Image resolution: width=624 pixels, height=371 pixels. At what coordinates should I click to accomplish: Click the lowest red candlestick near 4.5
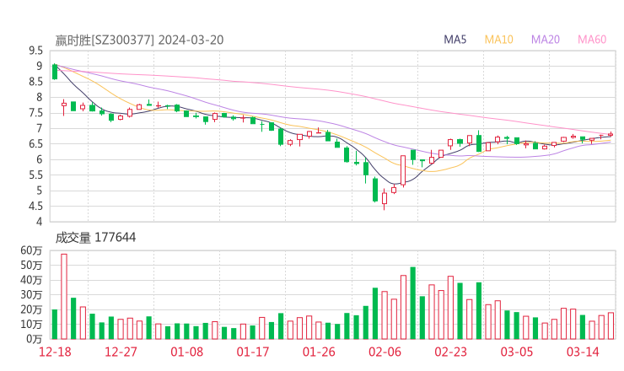[x=385, y=199]
